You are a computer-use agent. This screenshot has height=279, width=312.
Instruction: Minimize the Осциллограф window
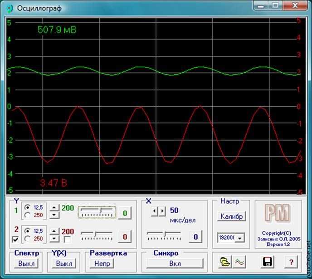coord(260,5)
